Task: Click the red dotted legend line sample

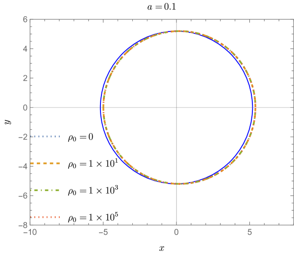Action: [x=45, y=217]
